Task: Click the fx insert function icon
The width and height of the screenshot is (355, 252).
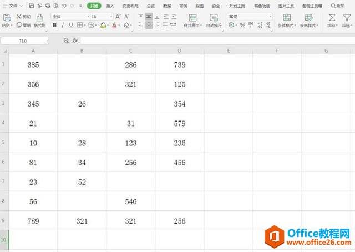Action: pos(75,41)
